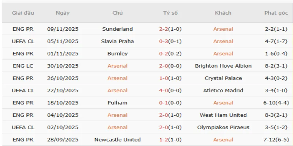Click the 30/10/2025 match date
Image resolution: width=293 pixels, height=146 pixels.
[x=63, y=66]
